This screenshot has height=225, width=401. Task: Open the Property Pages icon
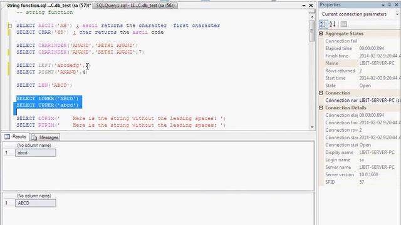point(344,24)
